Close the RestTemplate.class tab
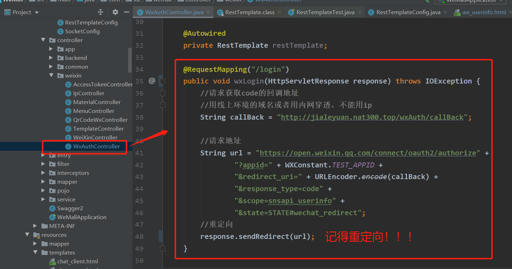Screen dimensions: 512x269 pyautogui.click(x=280, y=12)
